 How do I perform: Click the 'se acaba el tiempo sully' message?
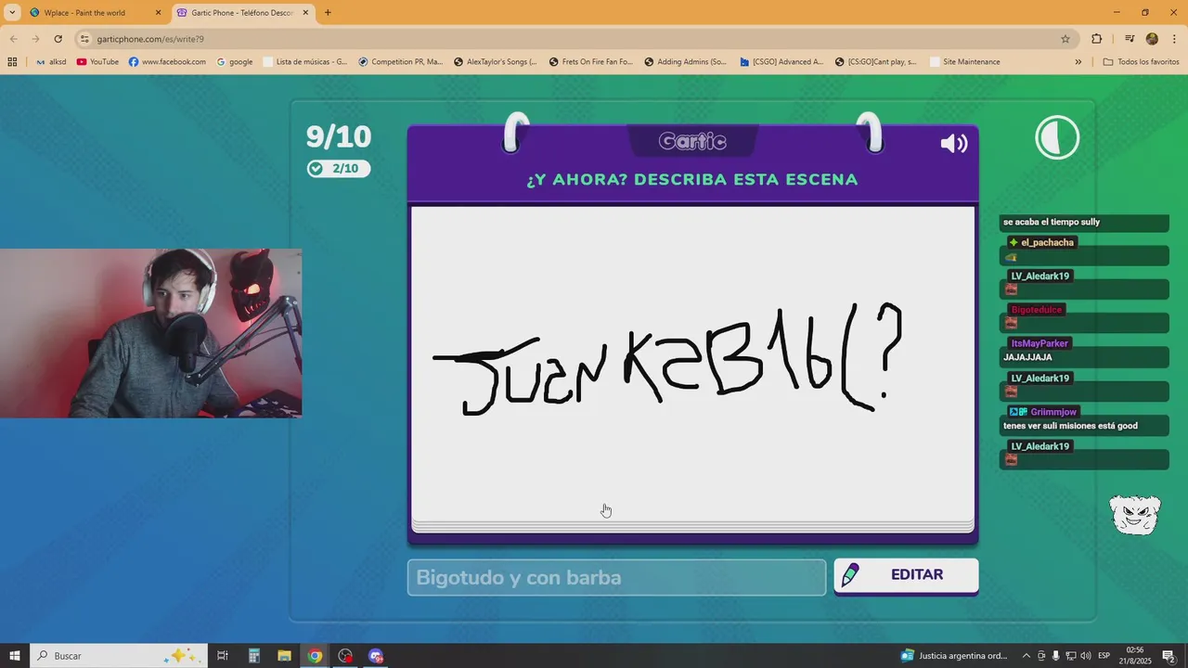click(1052, 223)
